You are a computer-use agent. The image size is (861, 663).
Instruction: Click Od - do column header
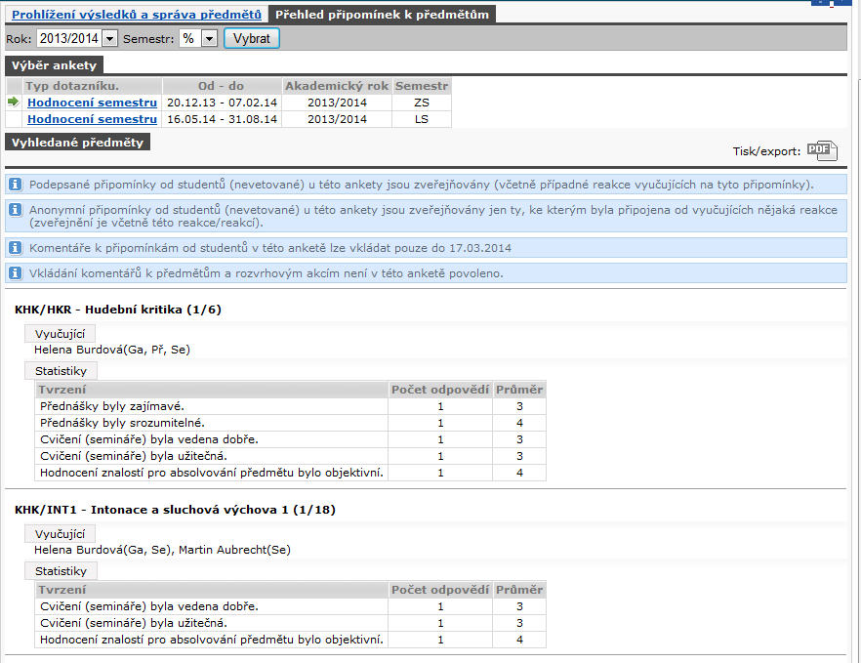[222, 86]
